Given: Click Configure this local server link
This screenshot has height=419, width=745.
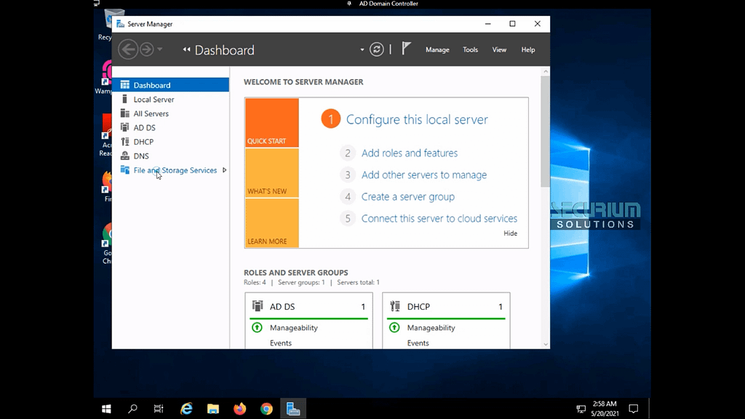Looking at the screenshot, I should click(x=417, y=119).
